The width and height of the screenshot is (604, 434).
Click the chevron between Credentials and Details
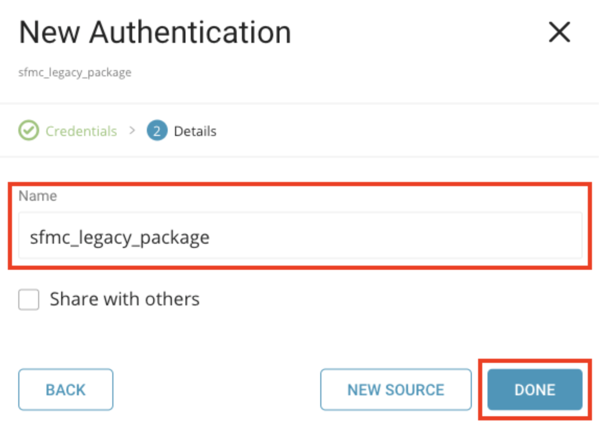pos(132,130)
